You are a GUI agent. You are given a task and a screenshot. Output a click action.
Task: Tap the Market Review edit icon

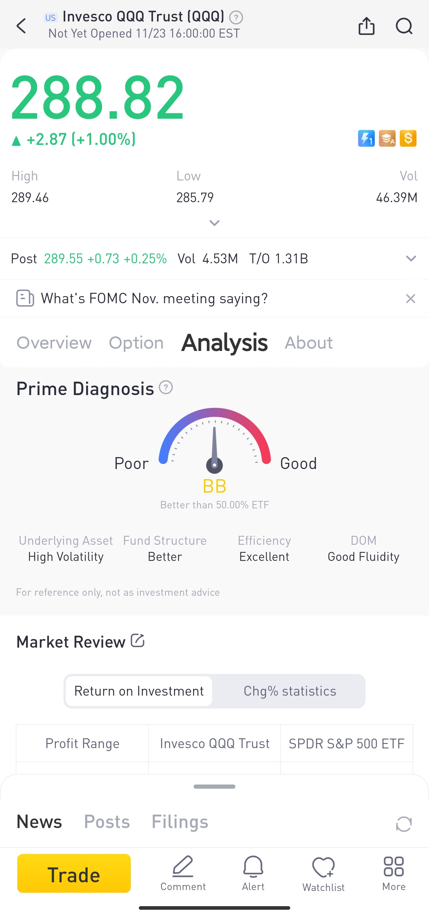137,640
